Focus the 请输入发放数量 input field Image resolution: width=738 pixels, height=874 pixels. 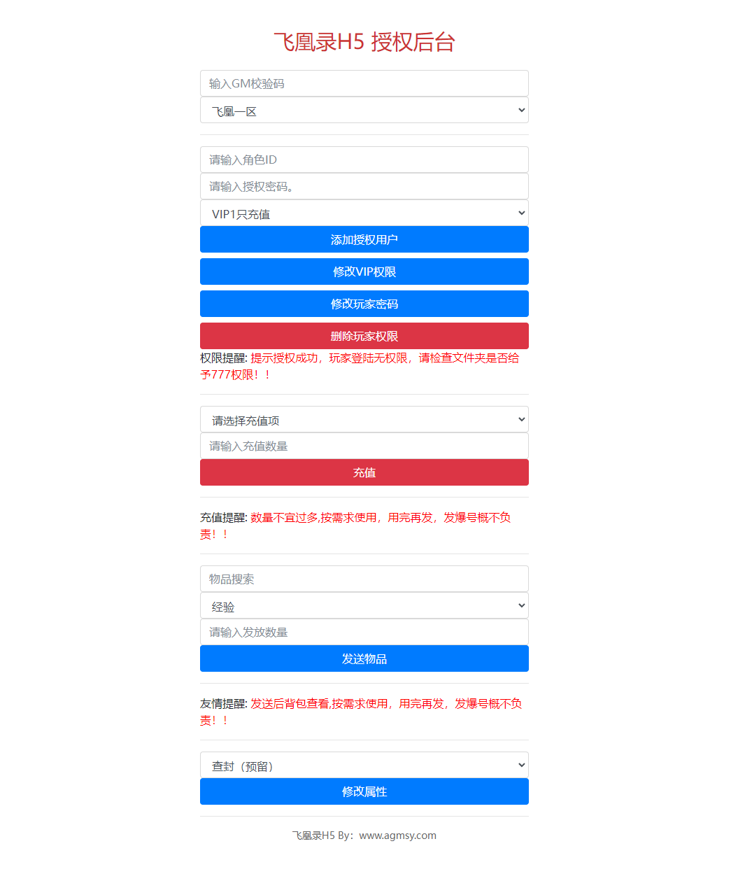point(364,632)
